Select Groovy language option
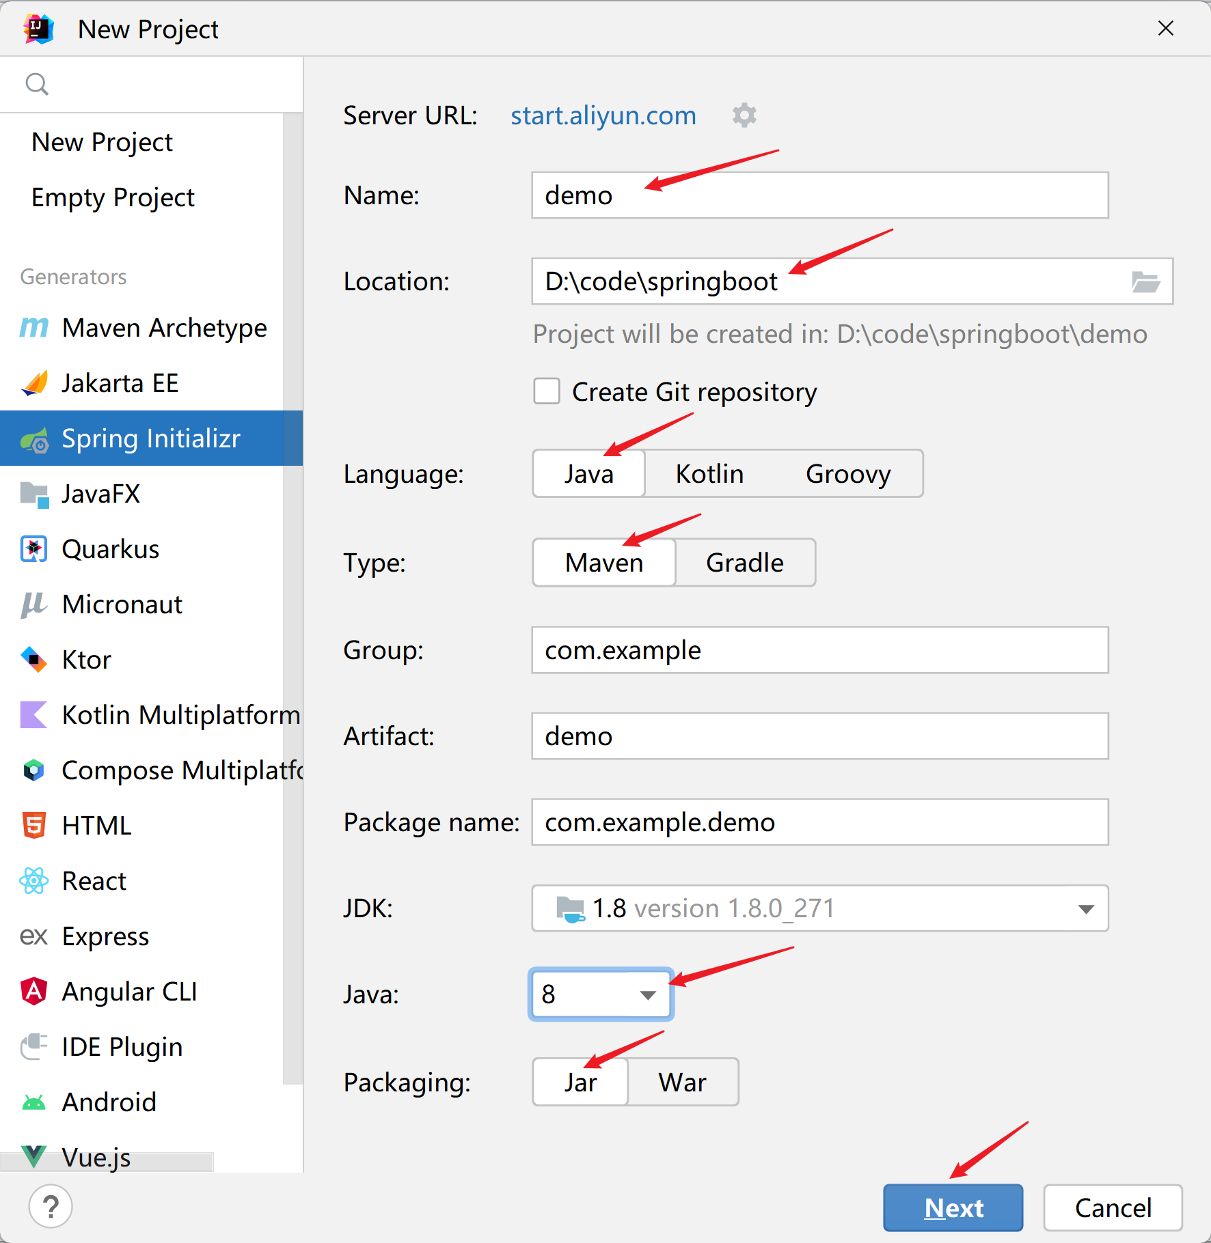Screen dimensions: 1211x1243 pyautogui.click(x=848, y=474)
